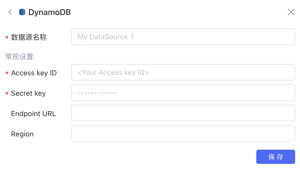
Task: Click the Endpoint URL label
Action: click(33, 114)
